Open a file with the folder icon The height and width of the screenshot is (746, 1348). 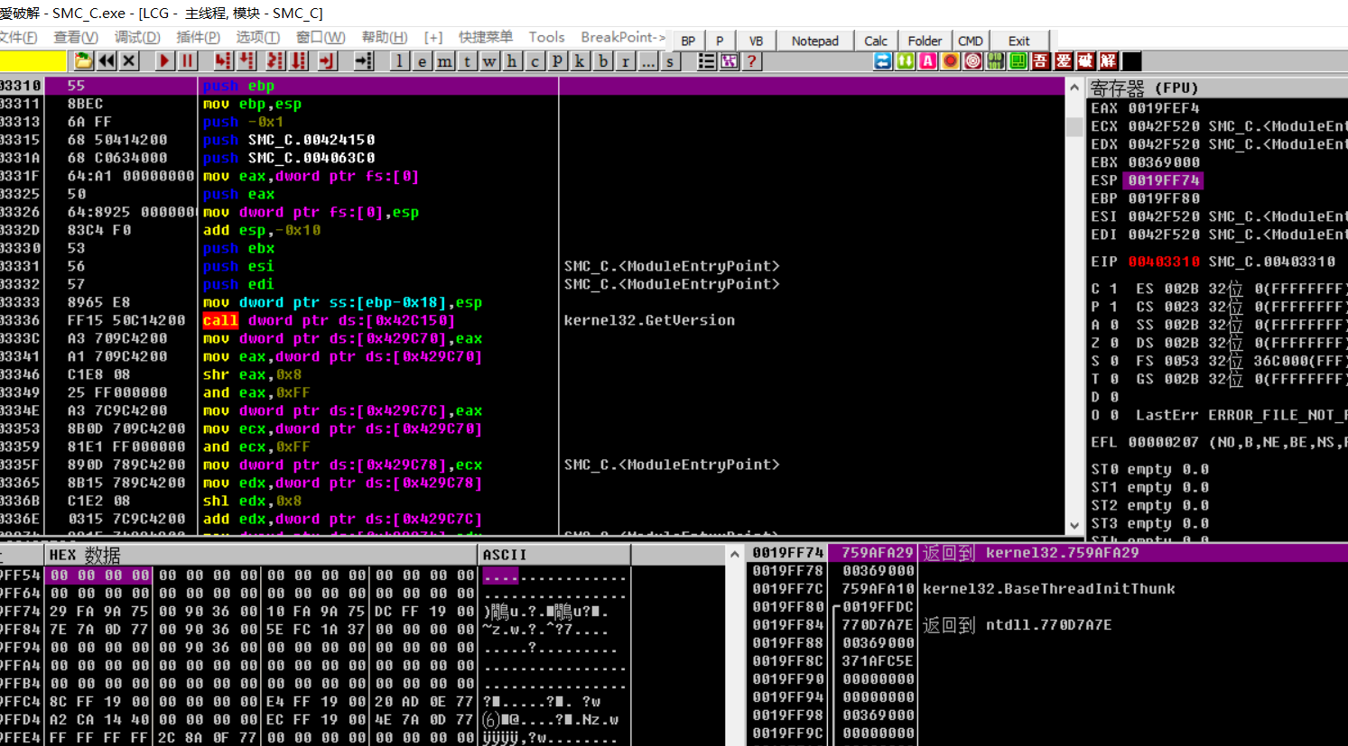coord(83,61)
